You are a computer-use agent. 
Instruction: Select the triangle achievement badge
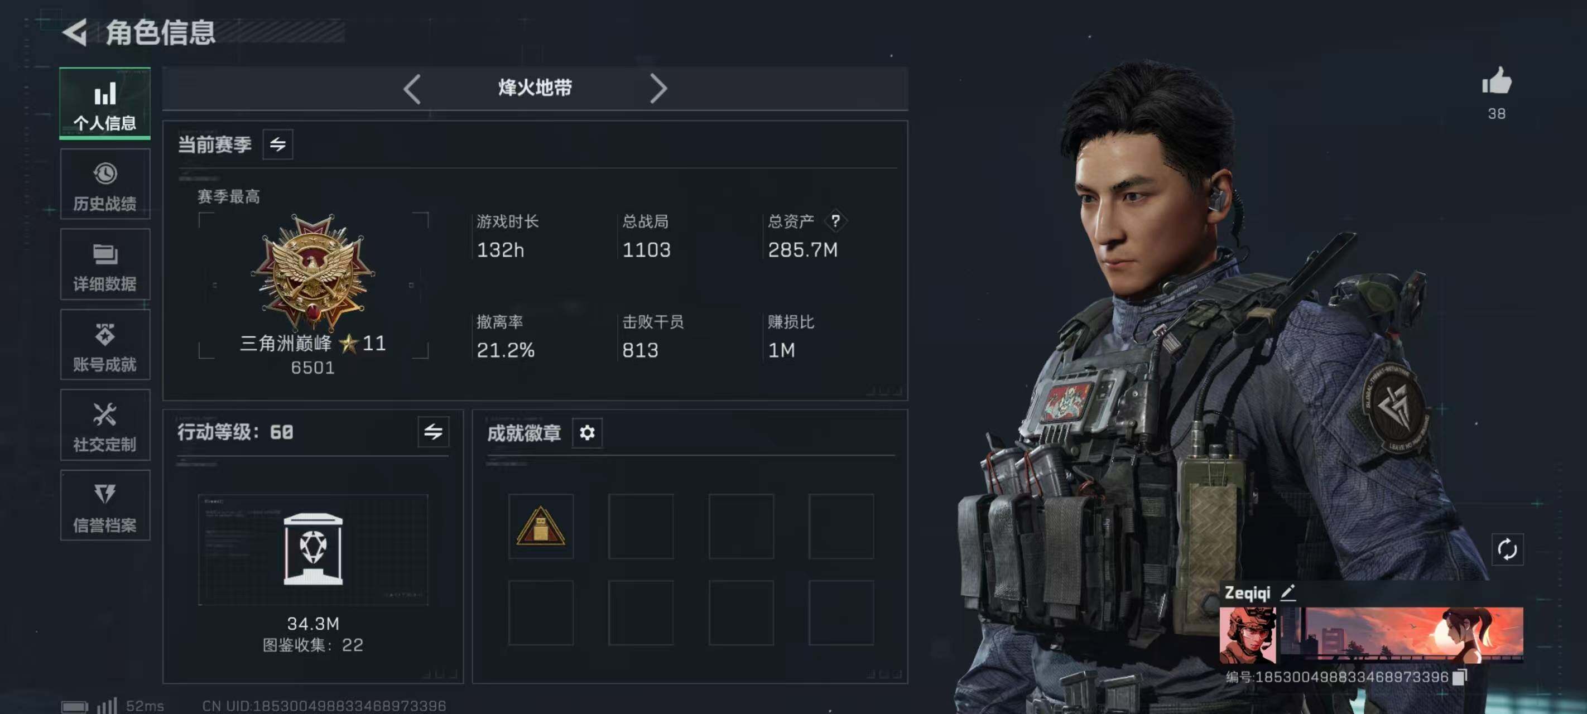pyautogui.click(x=540, y=526)
